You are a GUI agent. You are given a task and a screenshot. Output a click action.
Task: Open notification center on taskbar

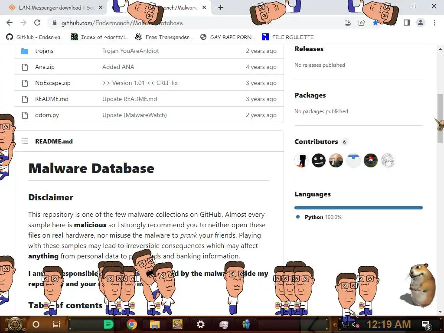(426, 325)
